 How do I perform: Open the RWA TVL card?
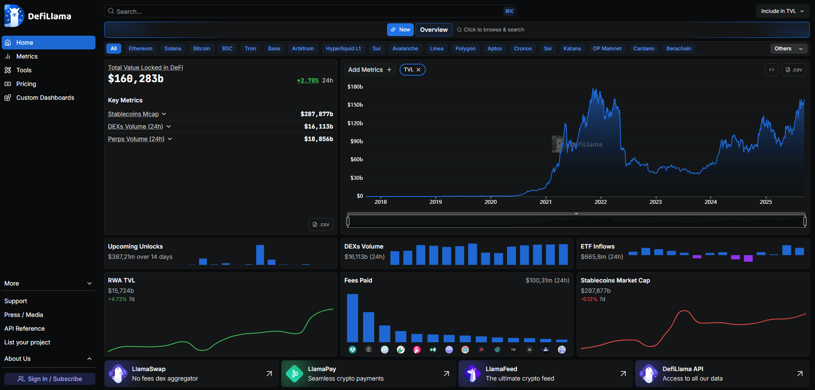(x=221, y=314)
